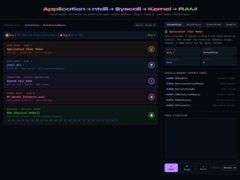
Task: Select the NT Kernel (ntoskrnl.exe) layer
Action: (x=80, y=97)
